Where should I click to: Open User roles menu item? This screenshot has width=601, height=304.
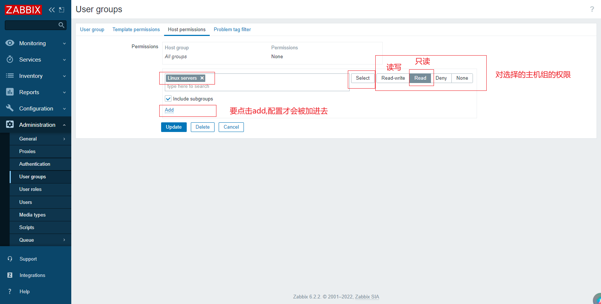40,189
